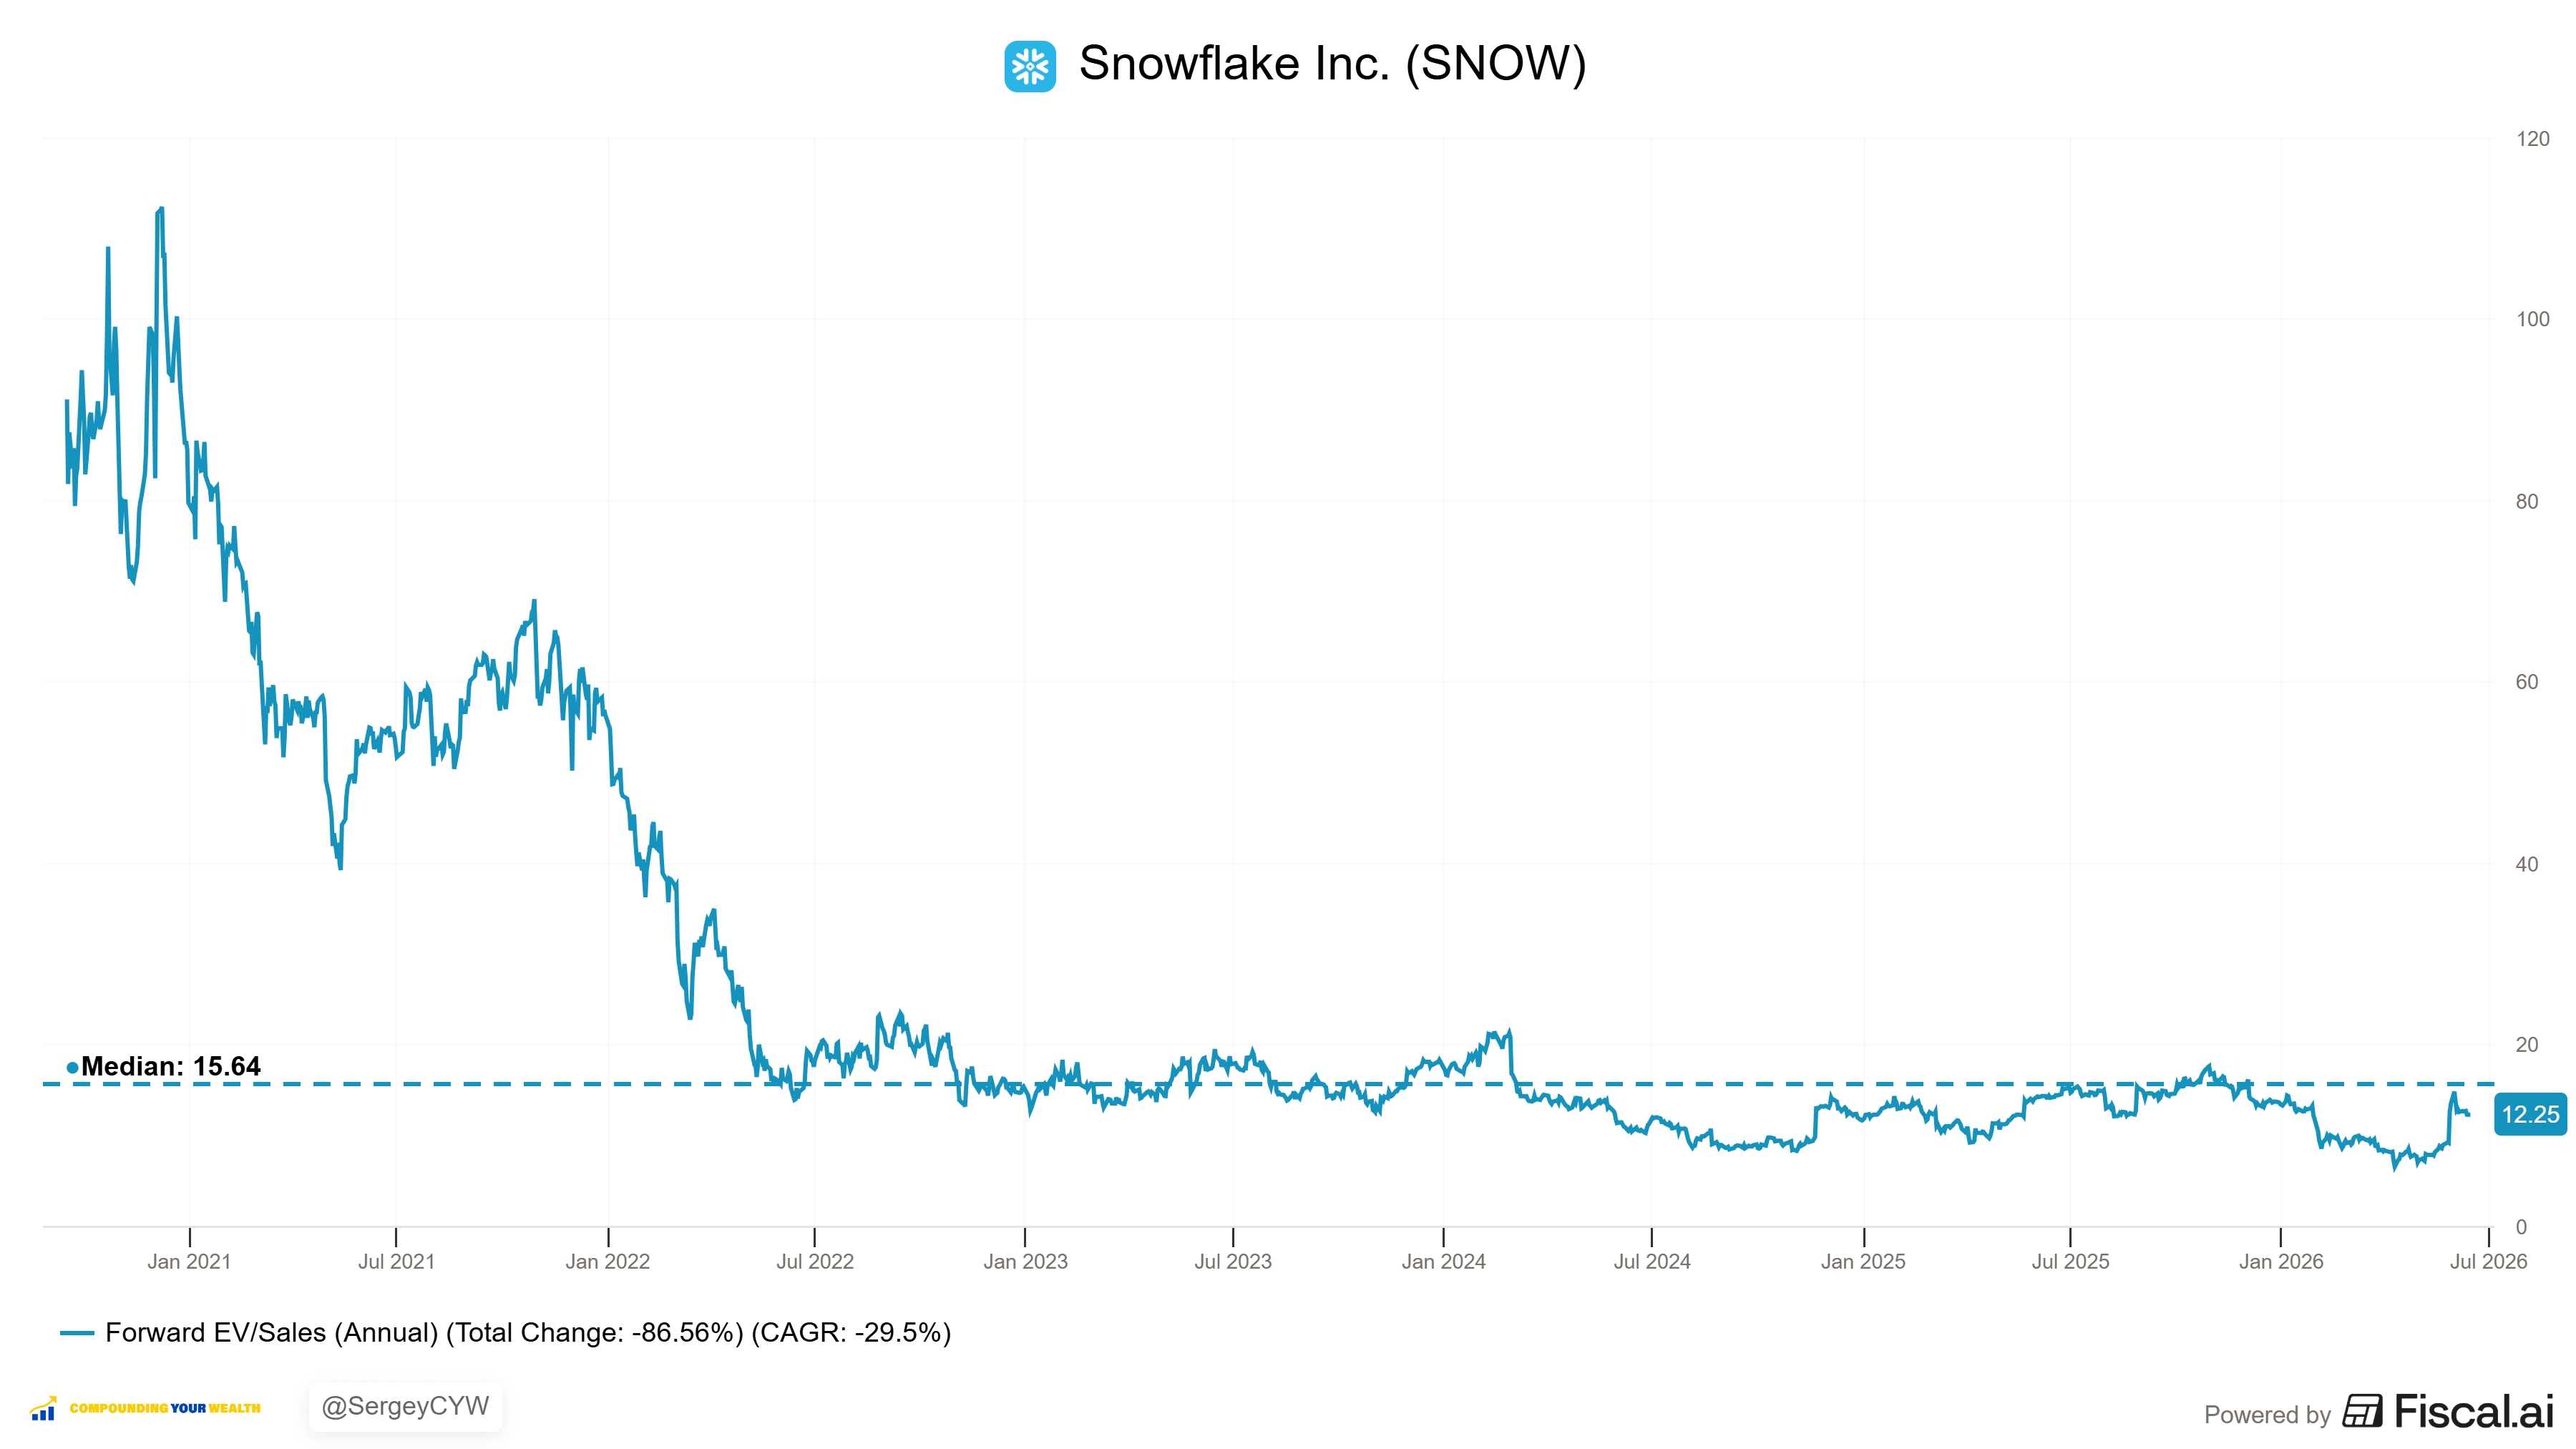Click the Fiscal.ai logo icon

[2362, 1411]
